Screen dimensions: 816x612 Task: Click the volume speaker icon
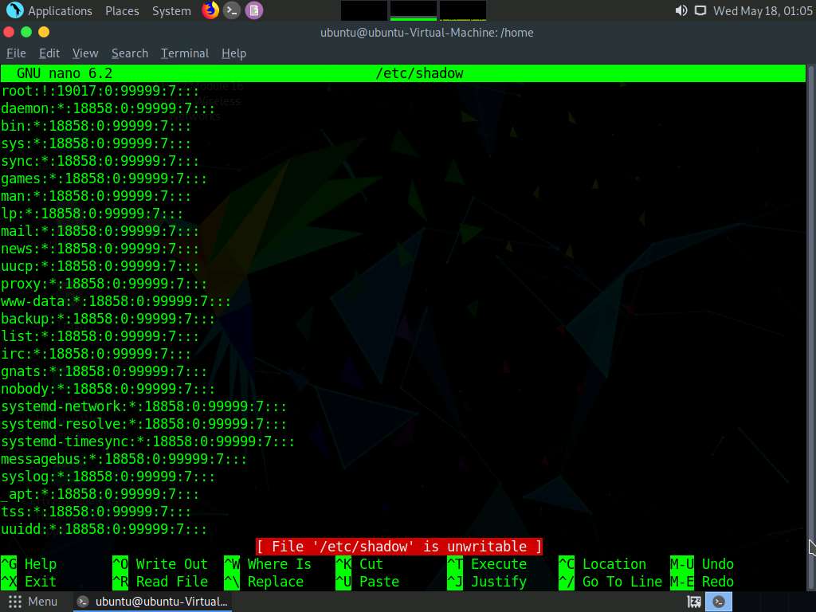681,10
